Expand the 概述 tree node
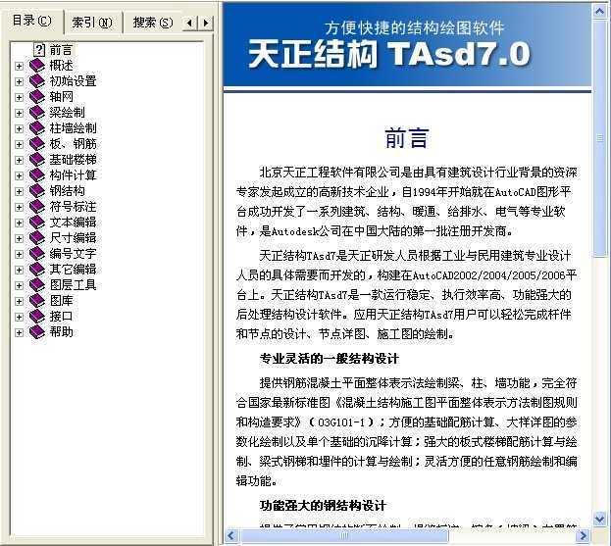 [19, 67]
